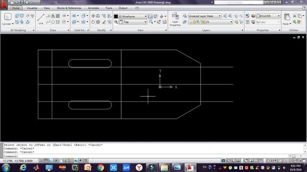The width and height of the screenshot is (307, 172).
Task: Pick the Rotate tool in Modify panel
Action: [x=93, y=22]
